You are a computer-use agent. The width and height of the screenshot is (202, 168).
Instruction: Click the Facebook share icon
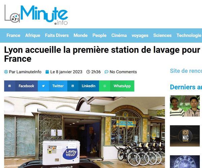(x=10, y=86)
